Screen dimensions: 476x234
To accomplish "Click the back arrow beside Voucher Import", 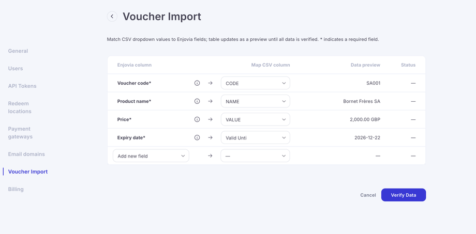I will [x=112, y=17].
